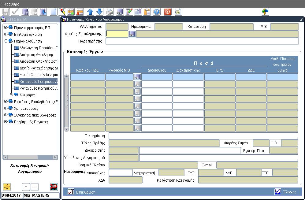
Task: Click the blue up arrow icon
Action: pyautogui.click(x=90, y=12)
